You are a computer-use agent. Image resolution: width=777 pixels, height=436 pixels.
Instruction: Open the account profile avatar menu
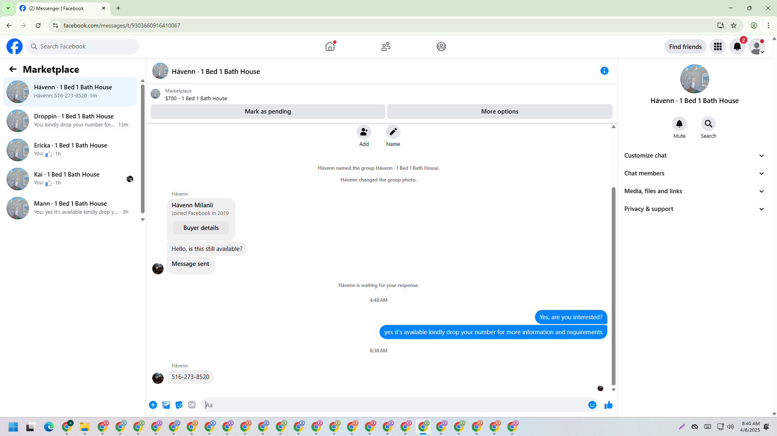point(757,46)
